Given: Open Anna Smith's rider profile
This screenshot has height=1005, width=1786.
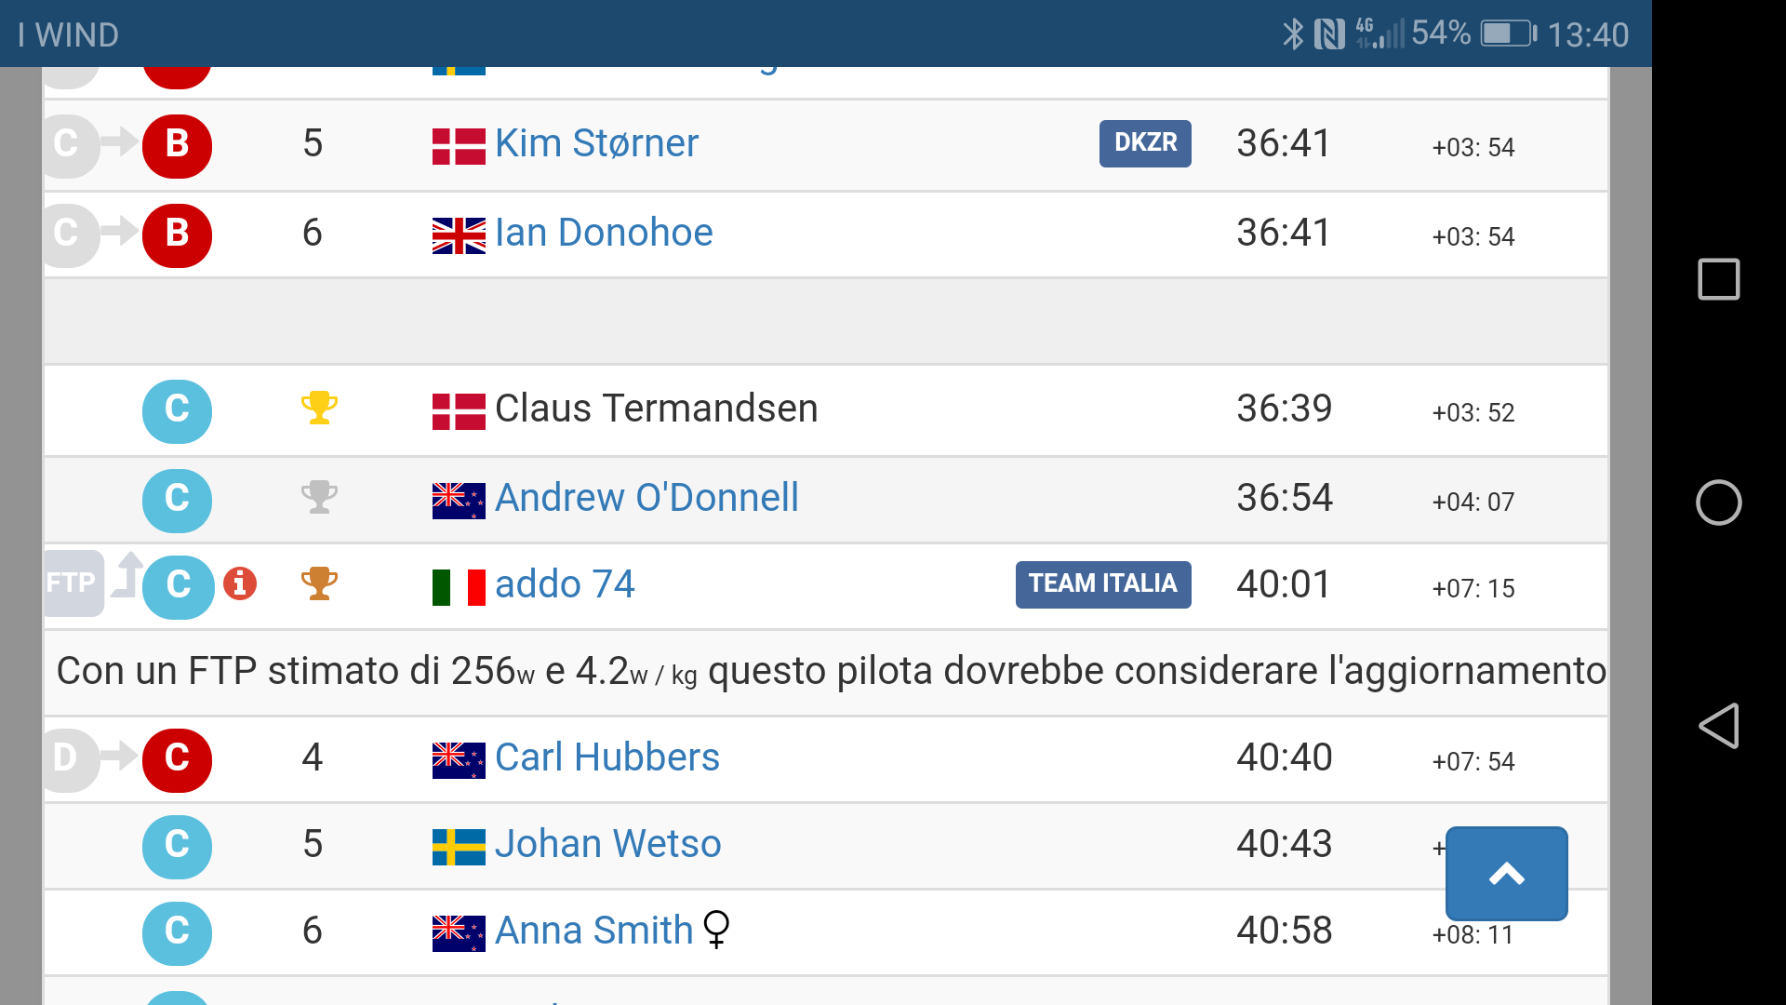Looking at the screenshot, I should coord(594,931).
